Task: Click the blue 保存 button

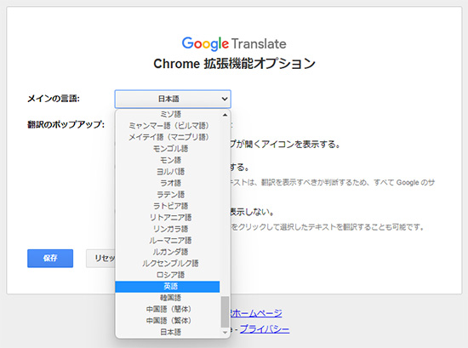Action: (x=50, y=258)
